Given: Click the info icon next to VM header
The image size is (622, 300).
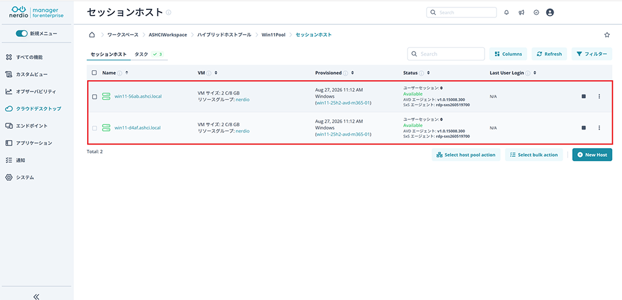Looking at the screenshot, I should click(209, 73).
